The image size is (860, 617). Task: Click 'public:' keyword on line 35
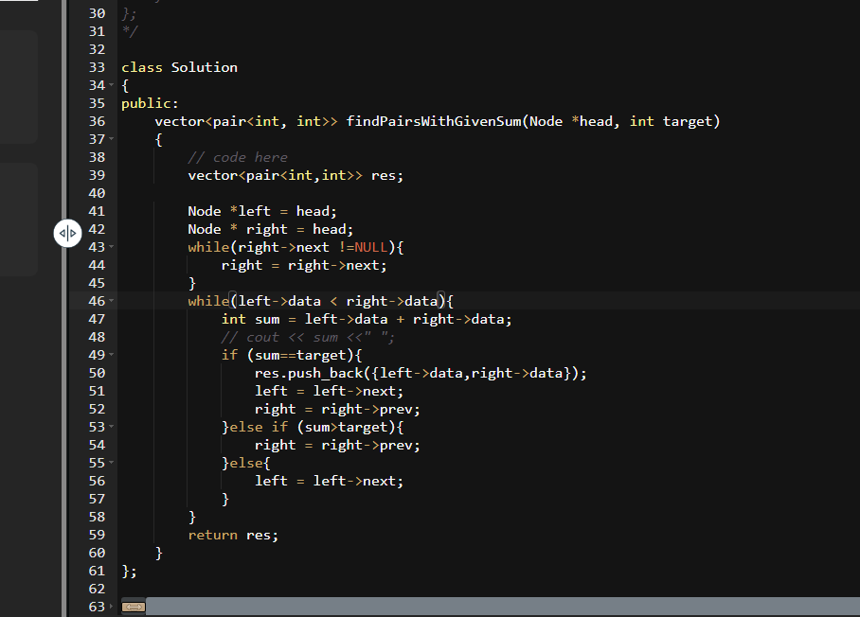(150, 103)
